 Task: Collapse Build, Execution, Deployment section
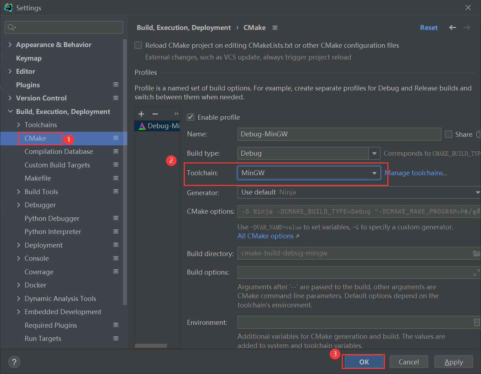10,111
